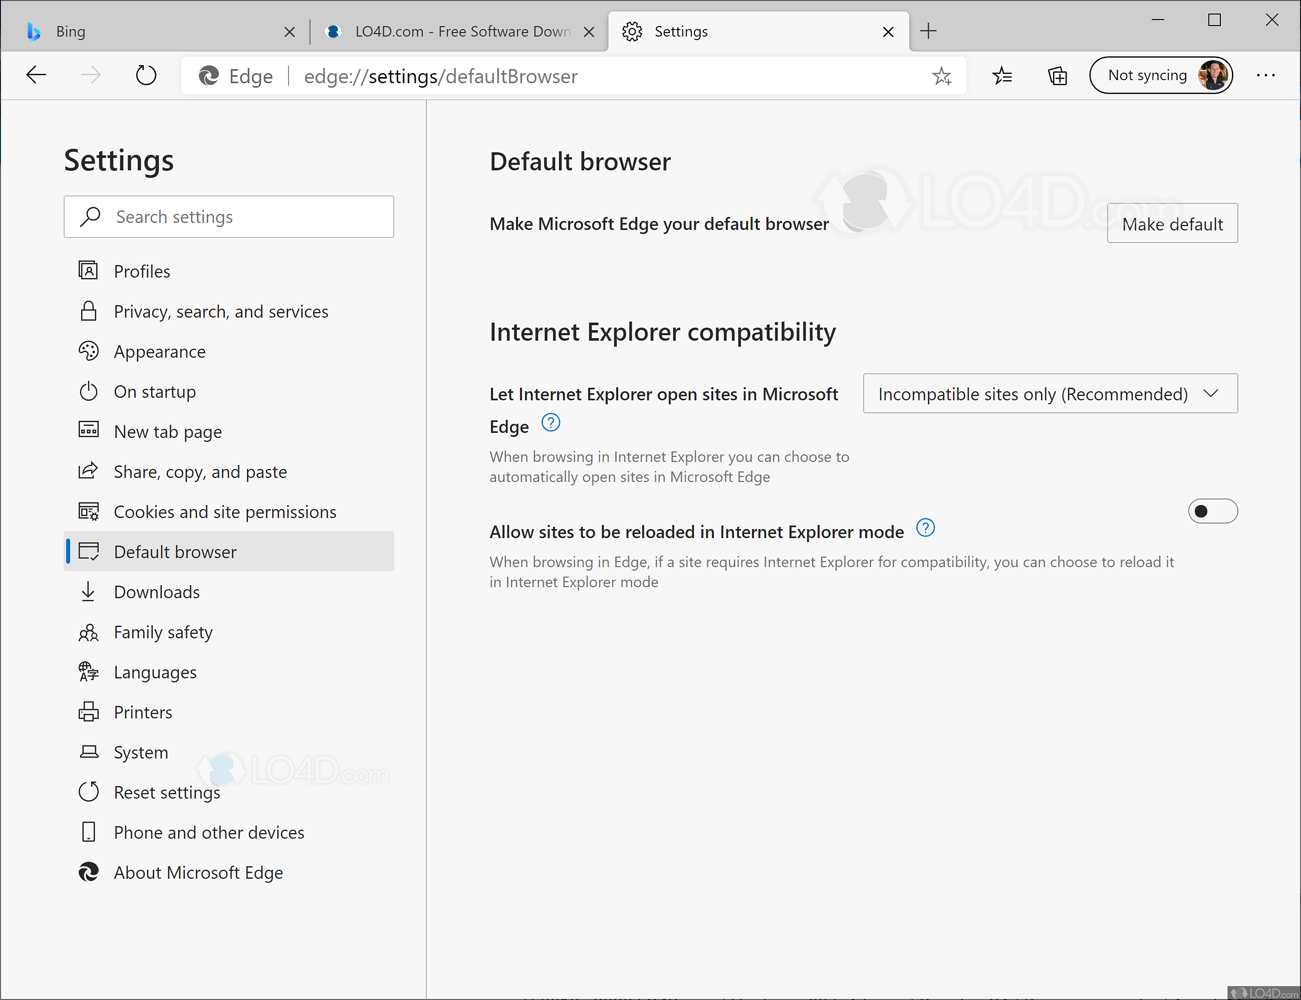This screenshot has height=1000, width=1301.
Task: Toggle Allow sites to reload in Internet Explorer mode
Action: pyautogui.click(x=1212, y=511)
